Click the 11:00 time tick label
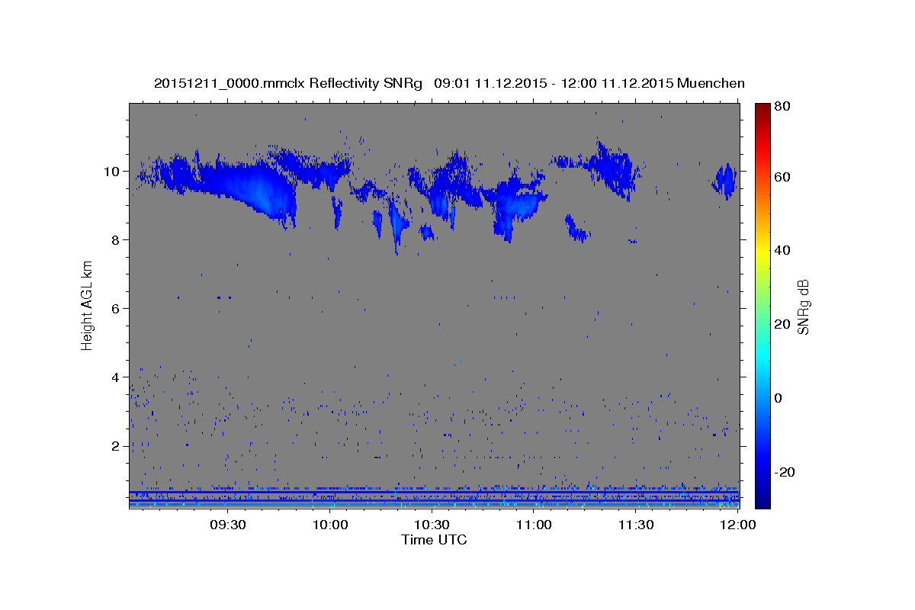 pos(534,525)
